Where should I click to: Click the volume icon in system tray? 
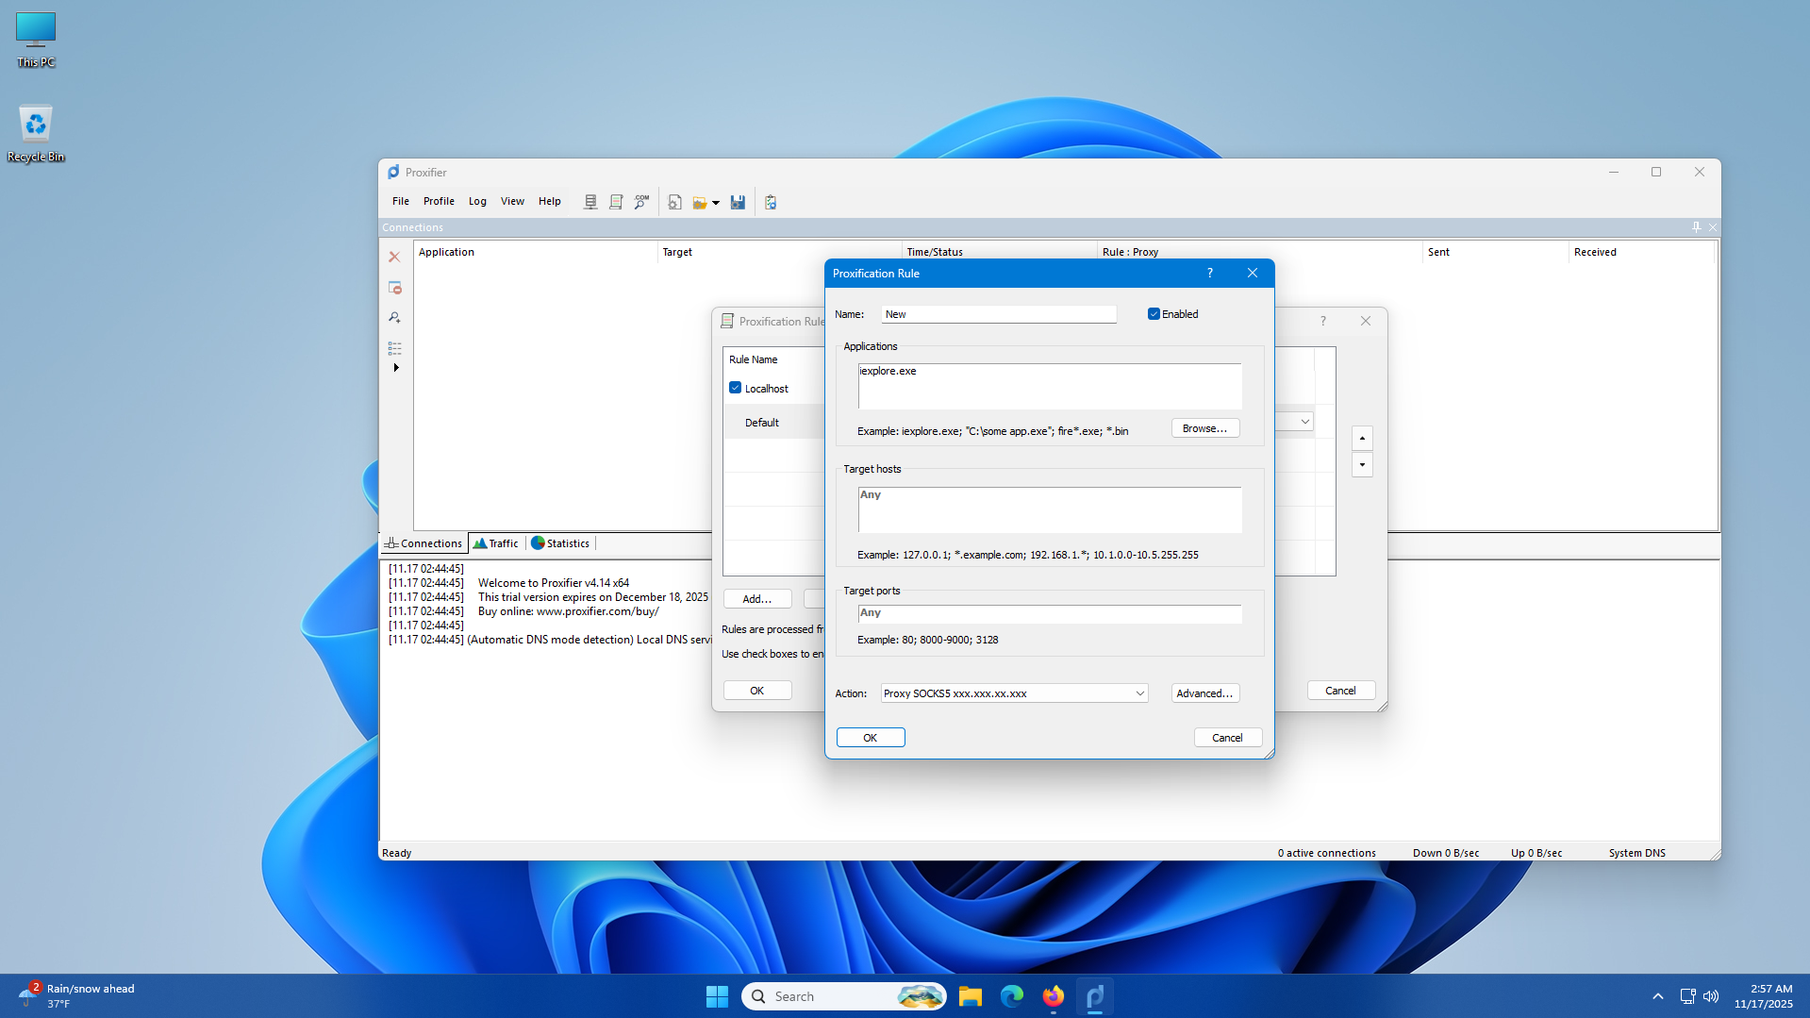coord(1711,996)
